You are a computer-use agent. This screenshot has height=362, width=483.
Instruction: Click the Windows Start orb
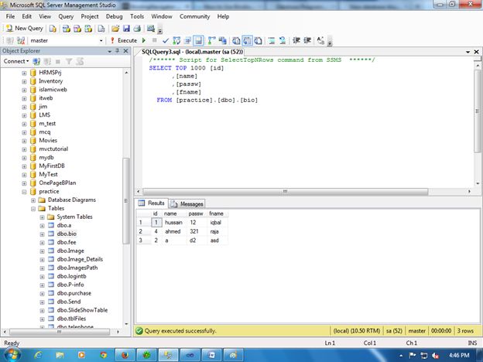13,354
